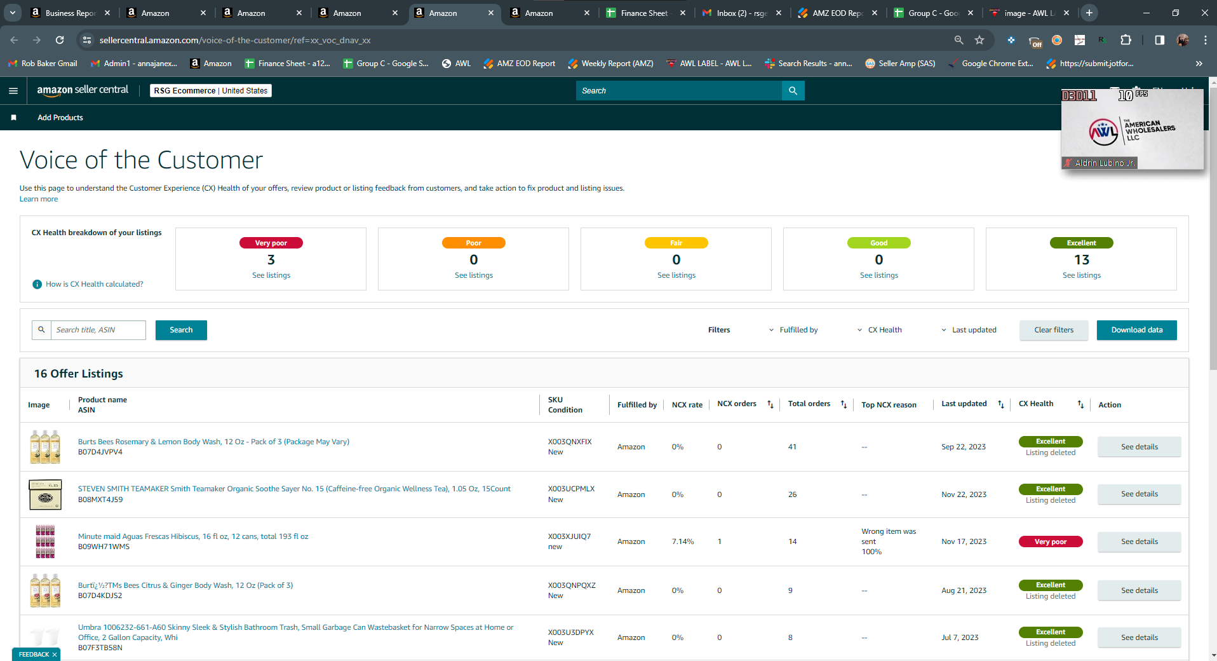The width and height of the screenshot is (1217, 661).
Task: Click the RS extension icon
Action: [x=1103, y=40]
